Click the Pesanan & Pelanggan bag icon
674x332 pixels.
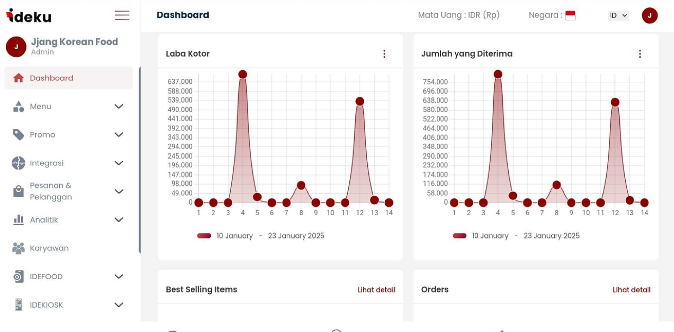coord(18,191)
